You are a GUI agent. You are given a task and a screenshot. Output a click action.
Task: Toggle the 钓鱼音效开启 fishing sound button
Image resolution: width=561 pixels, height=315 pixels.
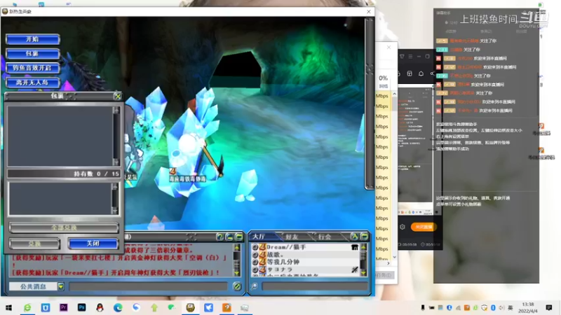pos(32,68)
